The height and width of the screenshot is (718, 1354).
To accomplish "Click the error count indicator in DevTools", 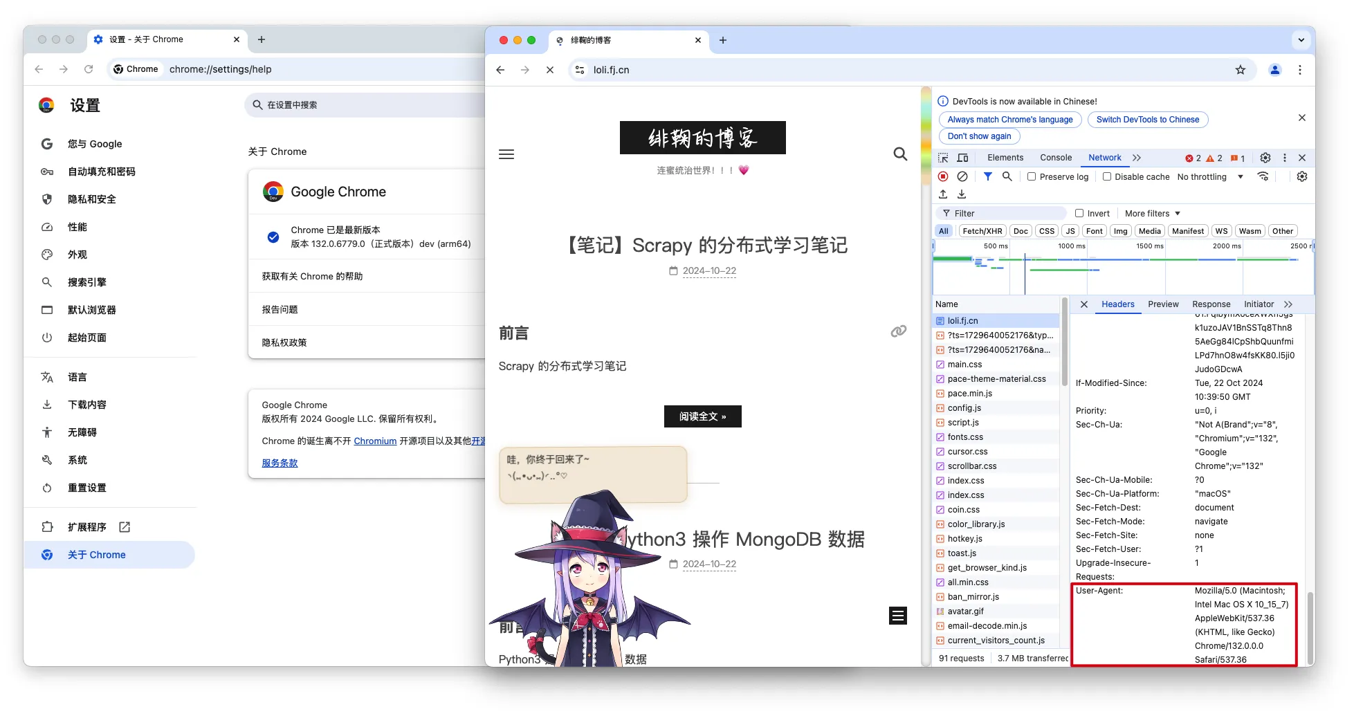I will pyautogui.click(x=1193, y=158).
